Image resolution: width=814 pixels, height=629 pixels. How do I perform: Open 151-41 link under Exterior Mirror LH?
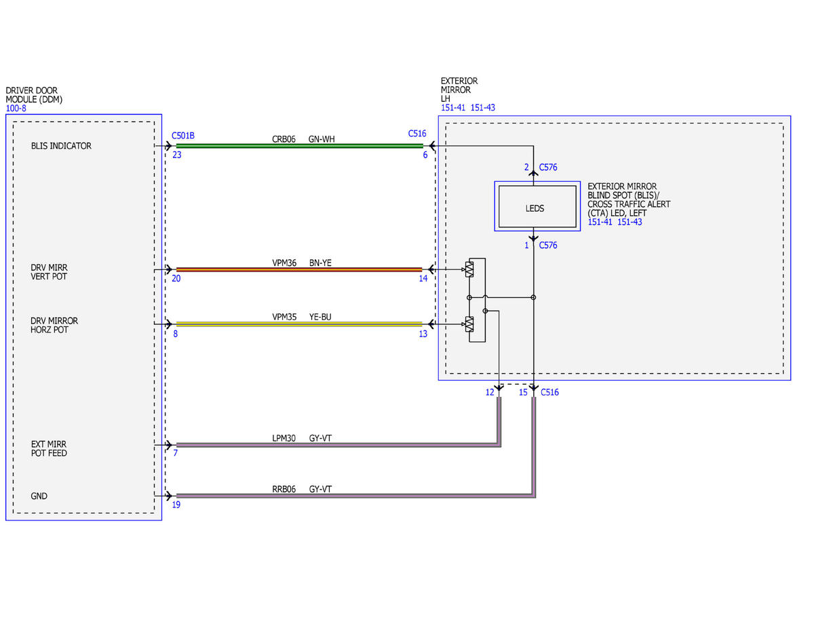[452, 108]
